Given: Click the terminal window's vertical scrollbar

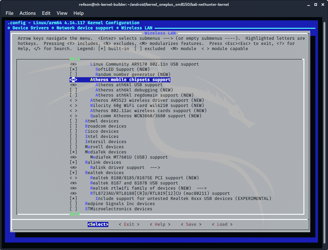Looking at the screenshot, I should coord(325,129).
